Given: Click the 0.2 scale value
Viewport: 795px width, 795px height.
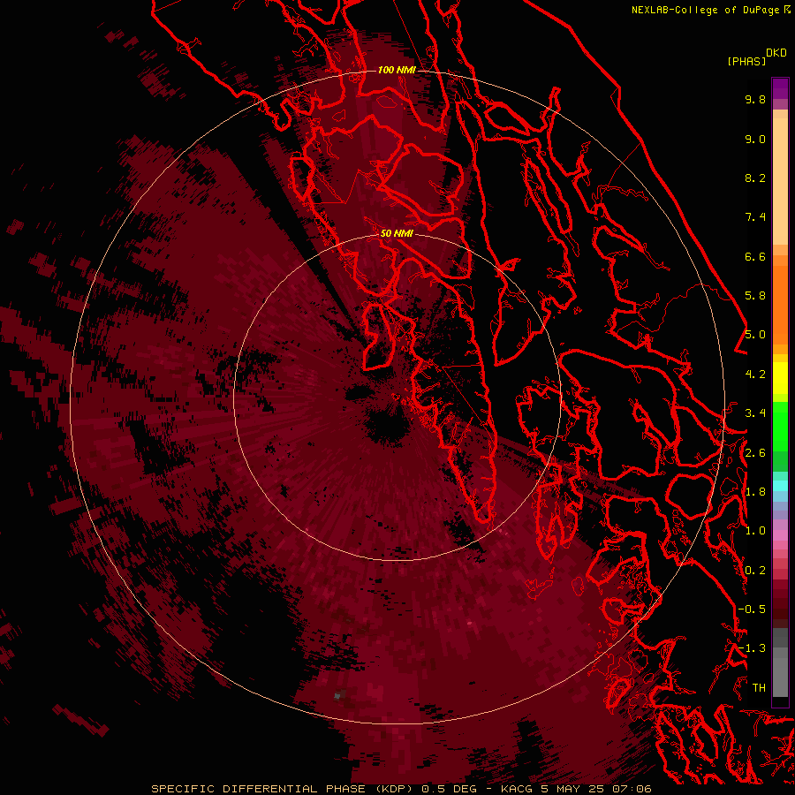Looking at the screenshot, I should click(755, 571).
